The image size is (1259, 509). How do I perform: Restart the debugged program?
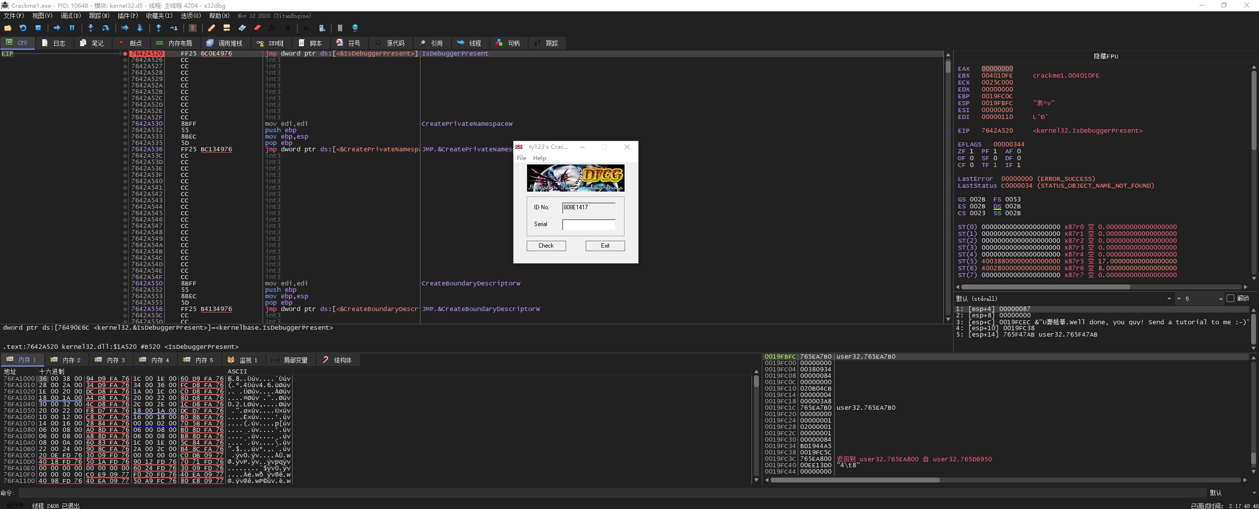23,28
